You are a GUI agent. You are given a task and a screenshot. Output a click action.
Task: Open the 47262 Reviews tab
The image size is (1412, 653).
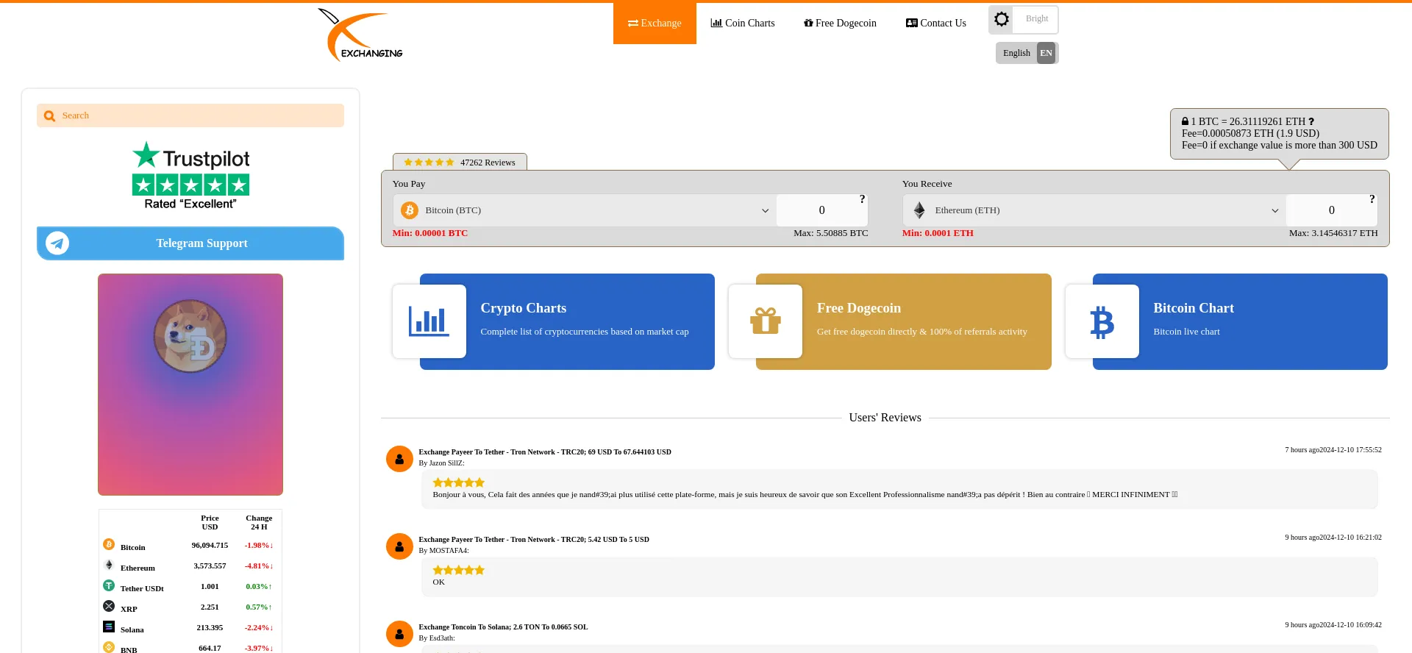click(460, 162)
